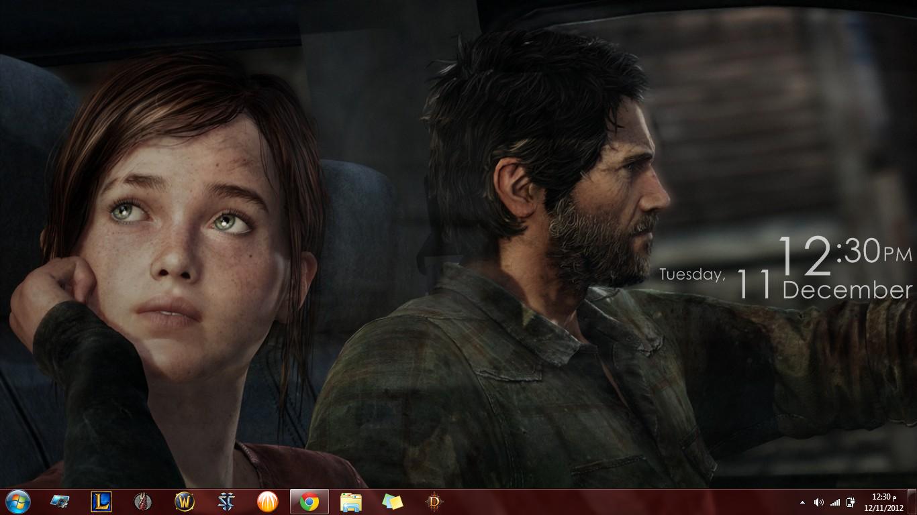Open the power plug battery tray icon
The width and height of the screenshot is (917, 515).
tap(851, 502)
